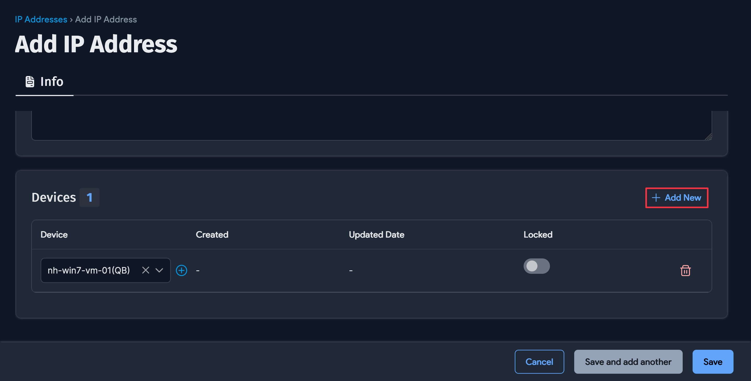Clear the selected device using the X icon
Image resolution: width=751 pixels, height=381 pixels.
pos(146,270)
